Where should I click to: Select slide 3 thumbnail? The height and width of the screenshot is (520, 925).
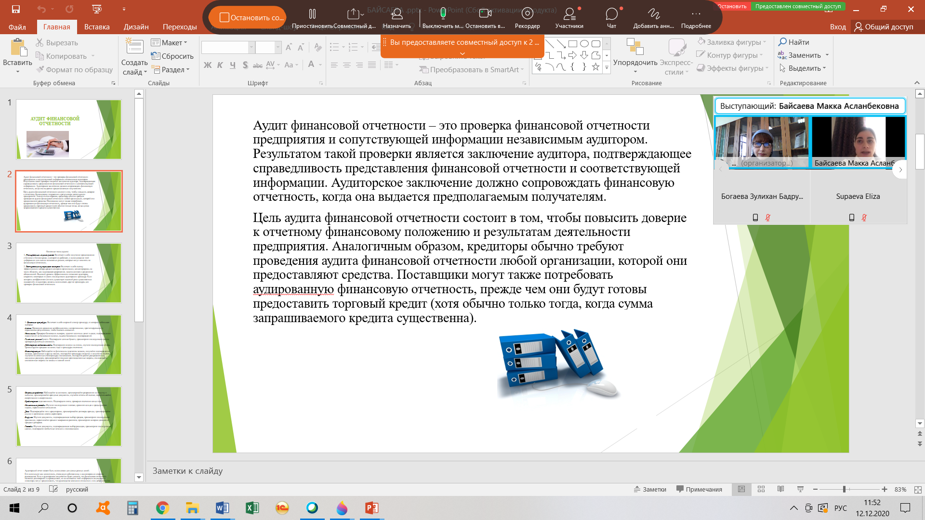[69, 273]
